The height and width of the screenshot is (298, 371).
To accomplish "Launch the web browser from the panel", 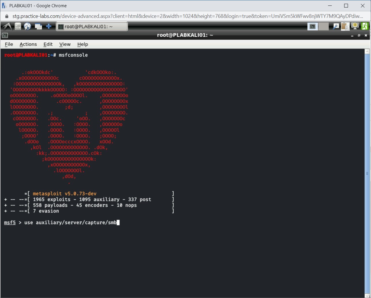I will coord(27,26).
